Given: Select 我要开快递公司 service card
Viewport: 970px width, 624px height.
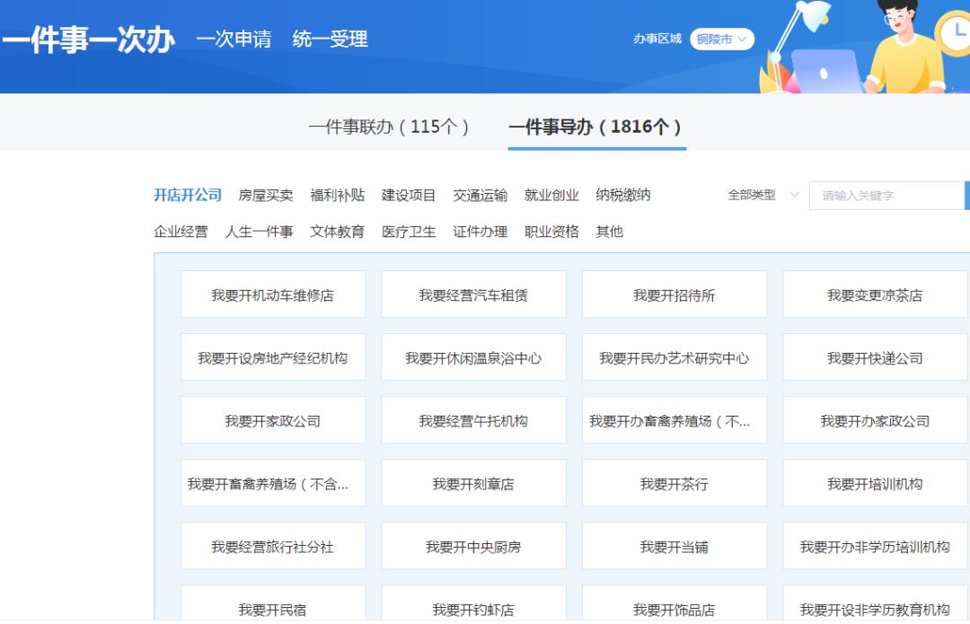Looking at the screenshot, I should coord(875,357).
